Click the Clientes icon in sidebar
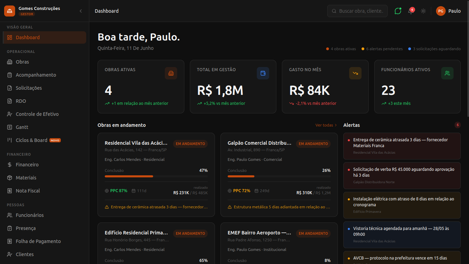 pyautogui.click(x=10, y=254)
